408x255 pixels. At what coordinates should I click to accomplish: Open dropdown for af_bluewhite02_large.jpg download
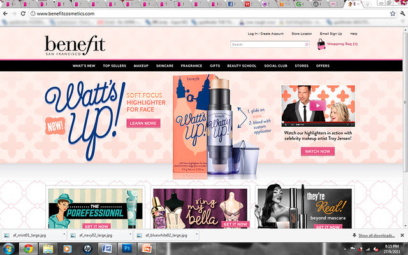[197, 235]
